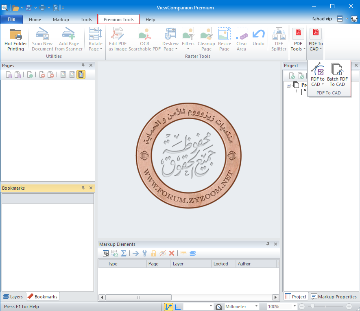
Task: Click markup list settings icon
Action: point(106,253)
